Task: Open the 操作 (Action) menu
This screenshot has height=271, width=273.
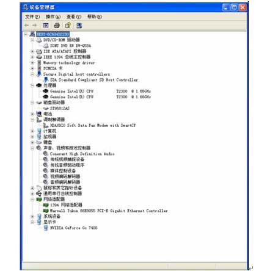Action: tap(53, 16)
